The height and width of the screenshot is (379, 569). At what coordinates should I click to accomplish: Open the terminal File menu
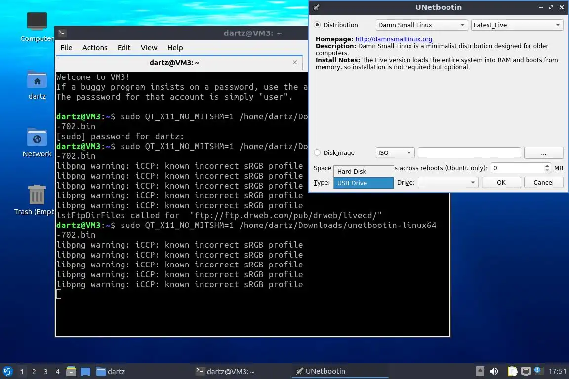[66, 48]
